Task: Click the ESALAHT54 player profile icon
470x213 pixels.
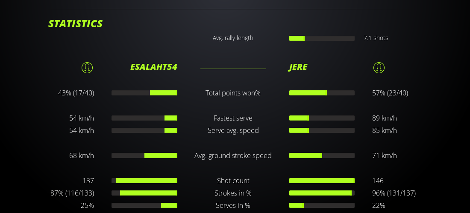Action: pyautogui.click(x=87, y=67)
